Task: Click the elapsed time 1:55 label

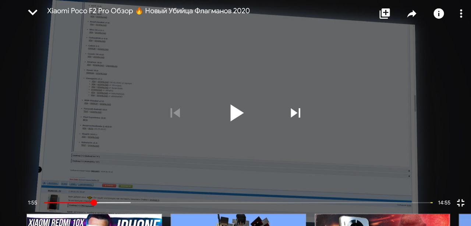Action: (x=32, y=203)
